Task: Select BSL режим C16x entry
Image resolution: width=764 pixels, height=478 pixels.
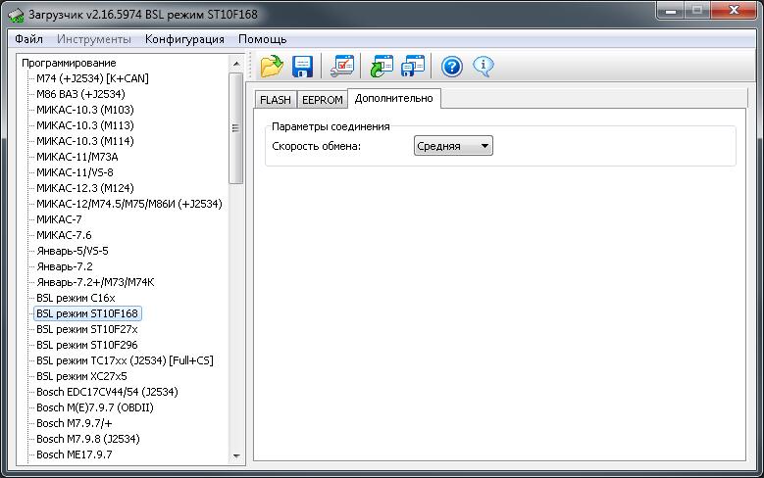Action: pos(76,298)
